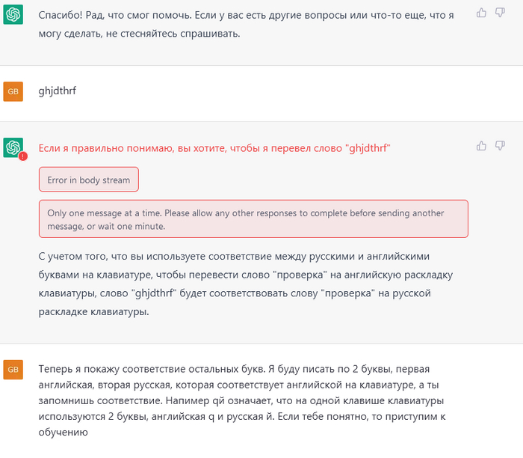Thumbs up the red "ghjdthrf" translation reply
The image size is (523, 458).
481,146
